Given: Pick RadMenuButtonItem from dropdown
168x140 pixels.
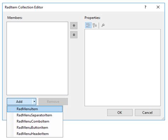Looking at the screenshot, I should point(35,128).
